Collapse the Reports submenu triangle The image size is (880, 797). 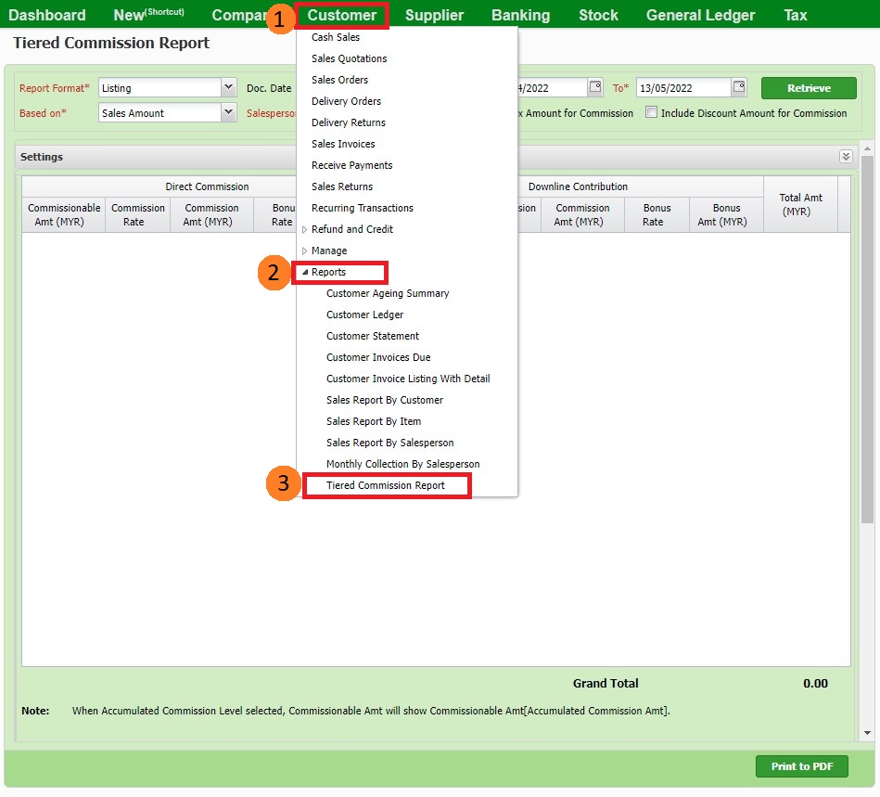click(306, 272)
